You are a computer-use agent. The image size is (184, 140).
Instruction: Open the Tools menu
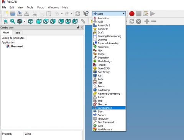pos(30,7)
